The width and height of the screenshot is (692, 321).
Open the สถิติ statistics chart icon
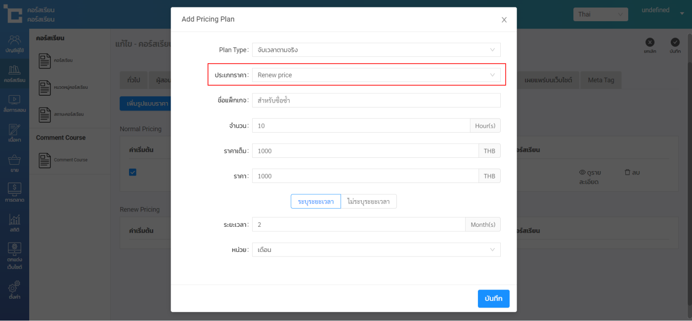tap(14, 223)
